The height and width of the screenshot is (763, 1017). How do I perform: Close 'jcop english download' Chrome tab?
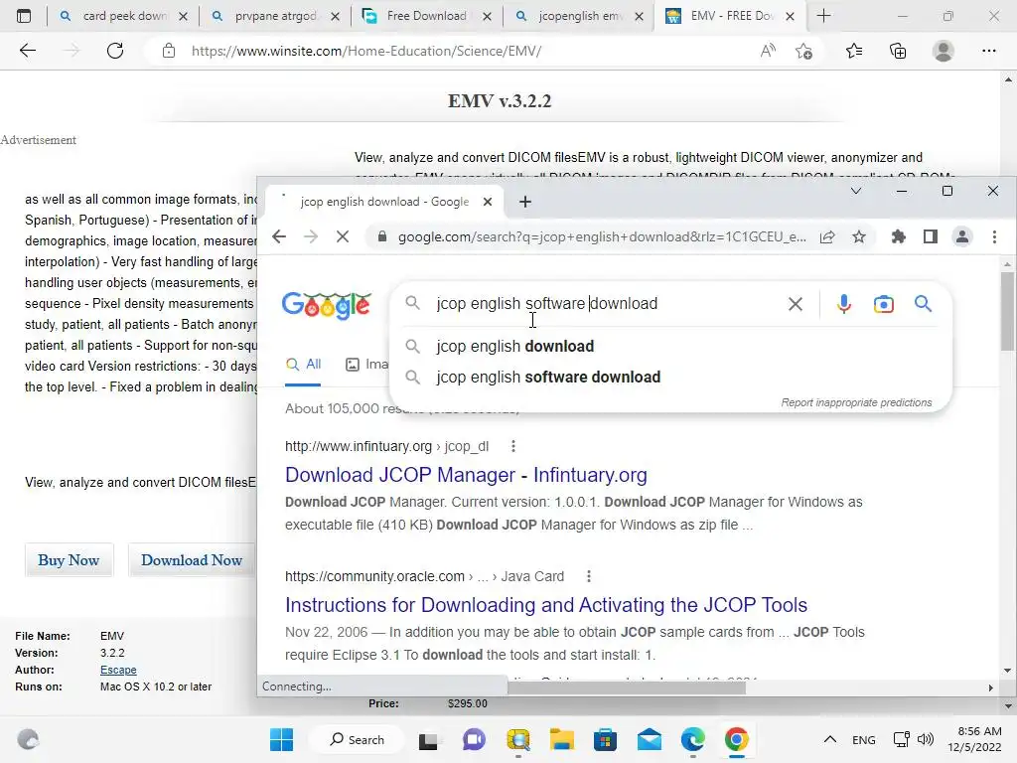tap(488, 202)
